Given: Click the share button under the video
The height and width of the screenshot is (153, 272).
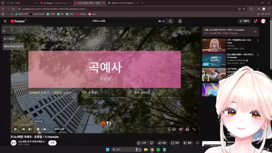Looking at the screenshot, I should coord(162,143).
